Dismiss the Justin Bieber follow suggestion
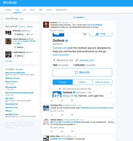This screenshot has height=141, width=133. (37, 52)
